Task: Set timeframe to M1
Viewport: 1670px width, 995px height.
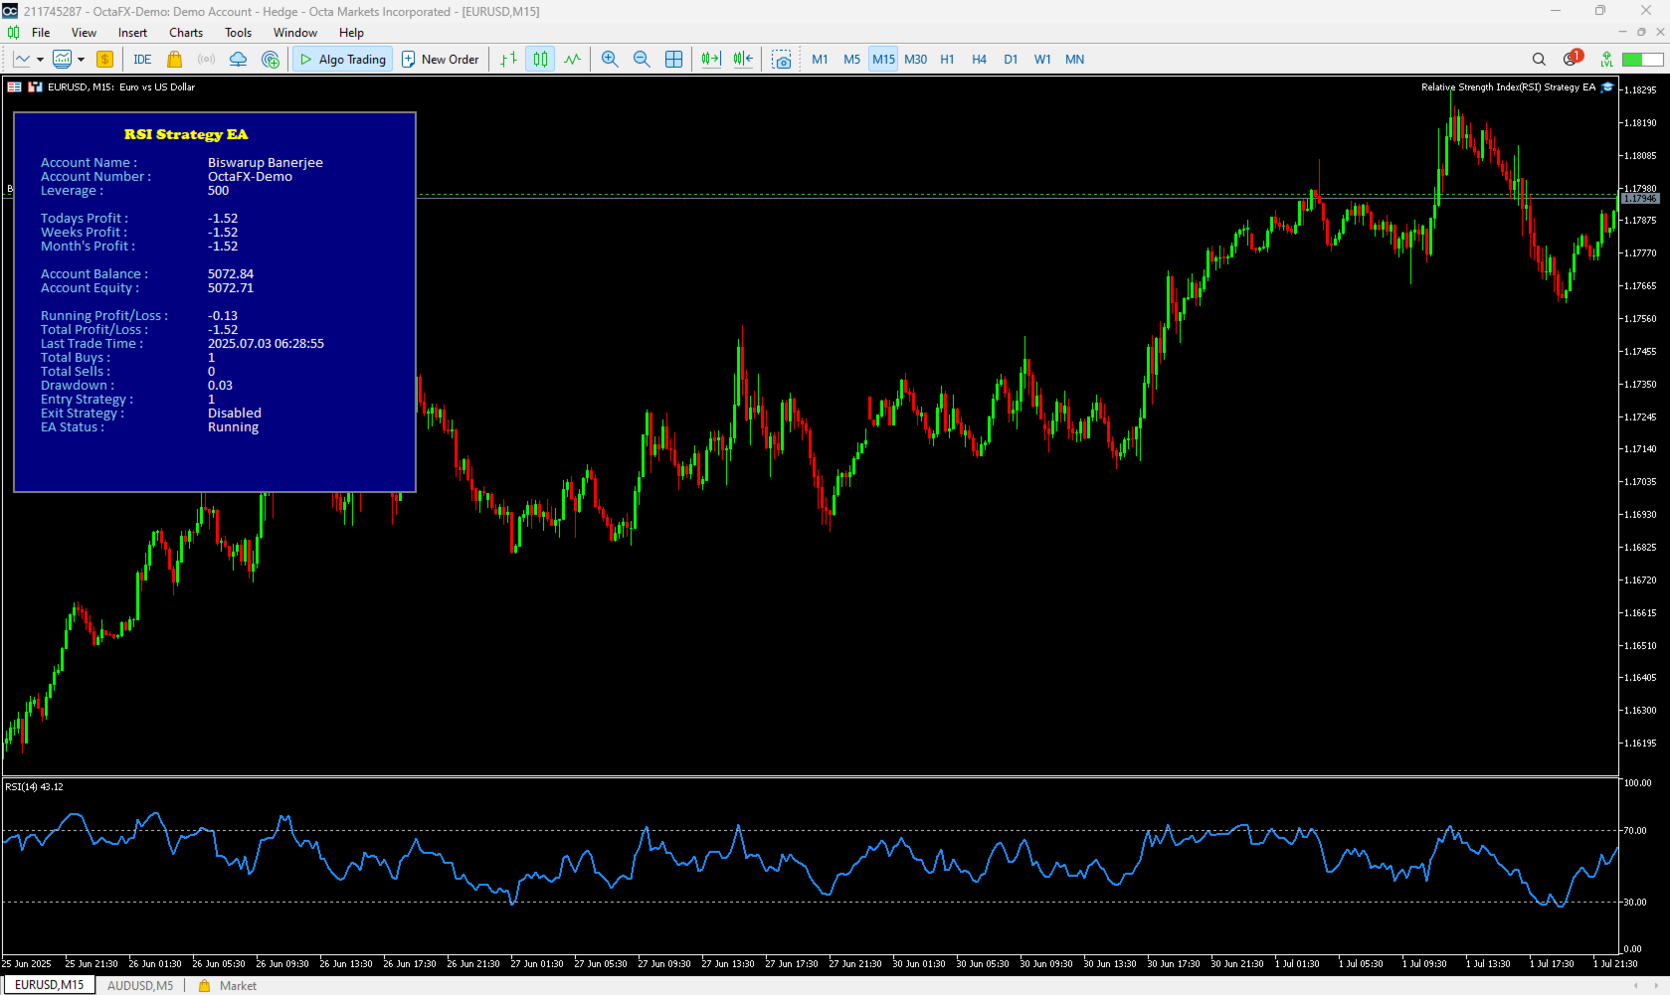Action: (x=820, y=60)
